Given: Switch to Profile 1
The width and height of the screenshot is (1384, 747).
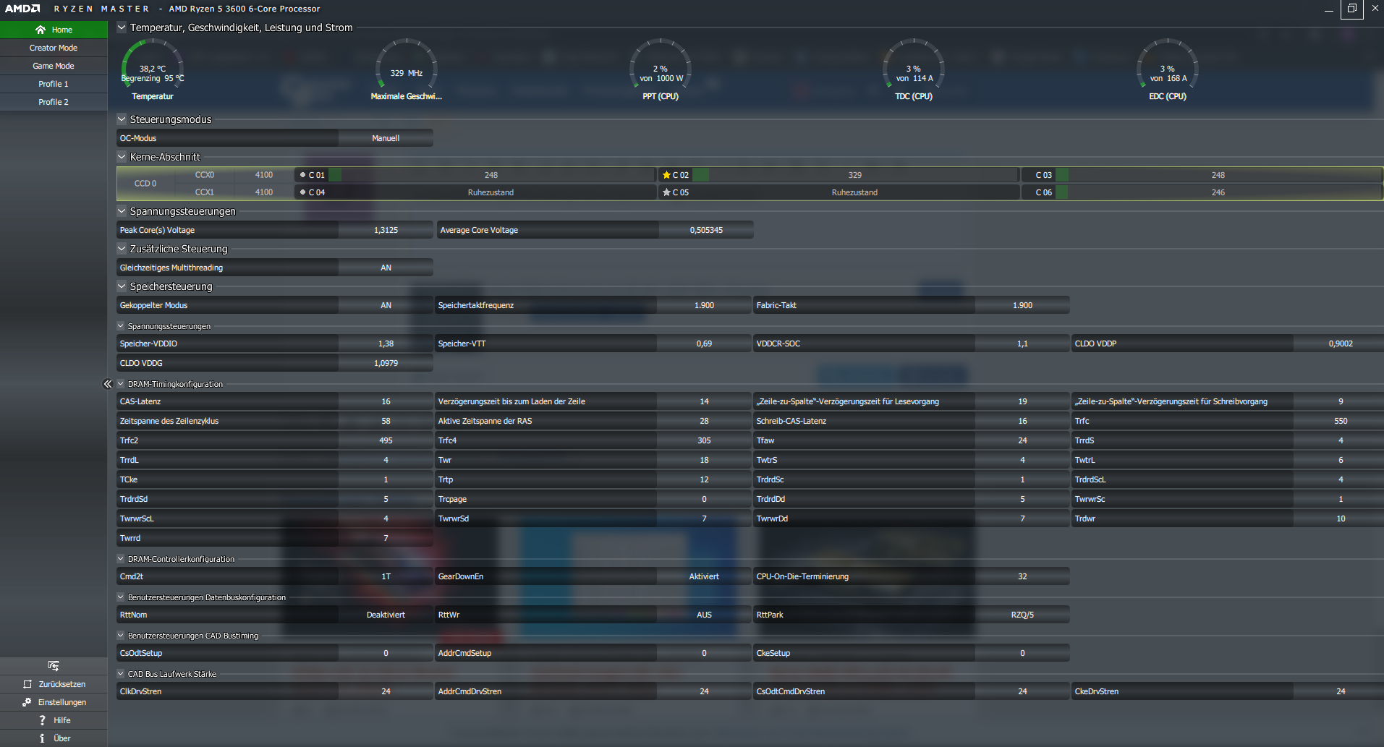Looking at the screenshot, I should click(54, 84).
